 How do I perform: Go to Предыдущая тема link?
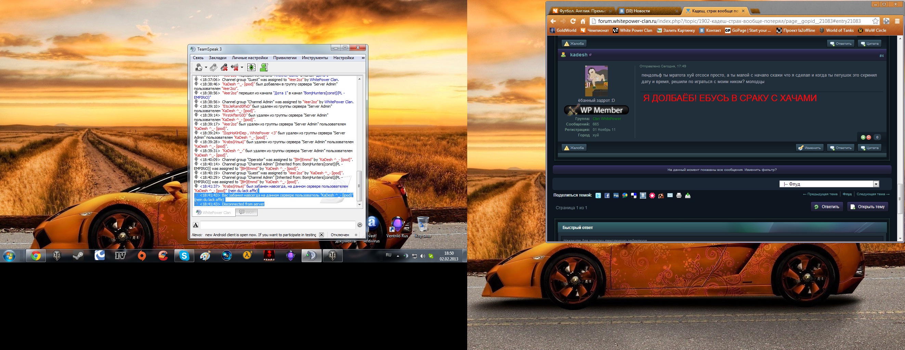click(x=820, y=194)
